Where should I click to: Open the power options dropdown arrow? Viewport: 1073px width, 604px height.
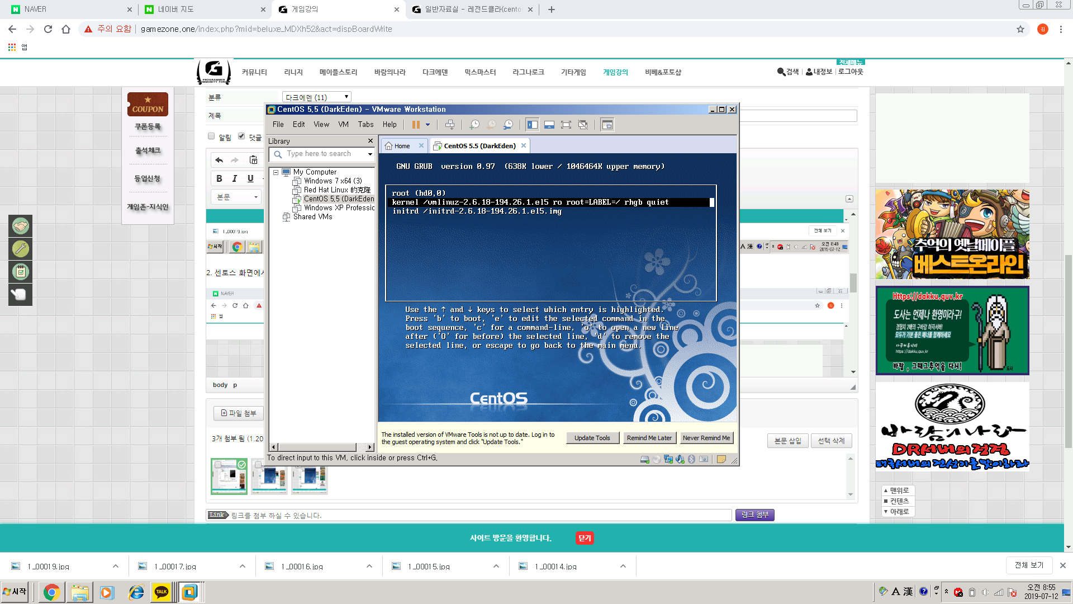tap(428, 125)
